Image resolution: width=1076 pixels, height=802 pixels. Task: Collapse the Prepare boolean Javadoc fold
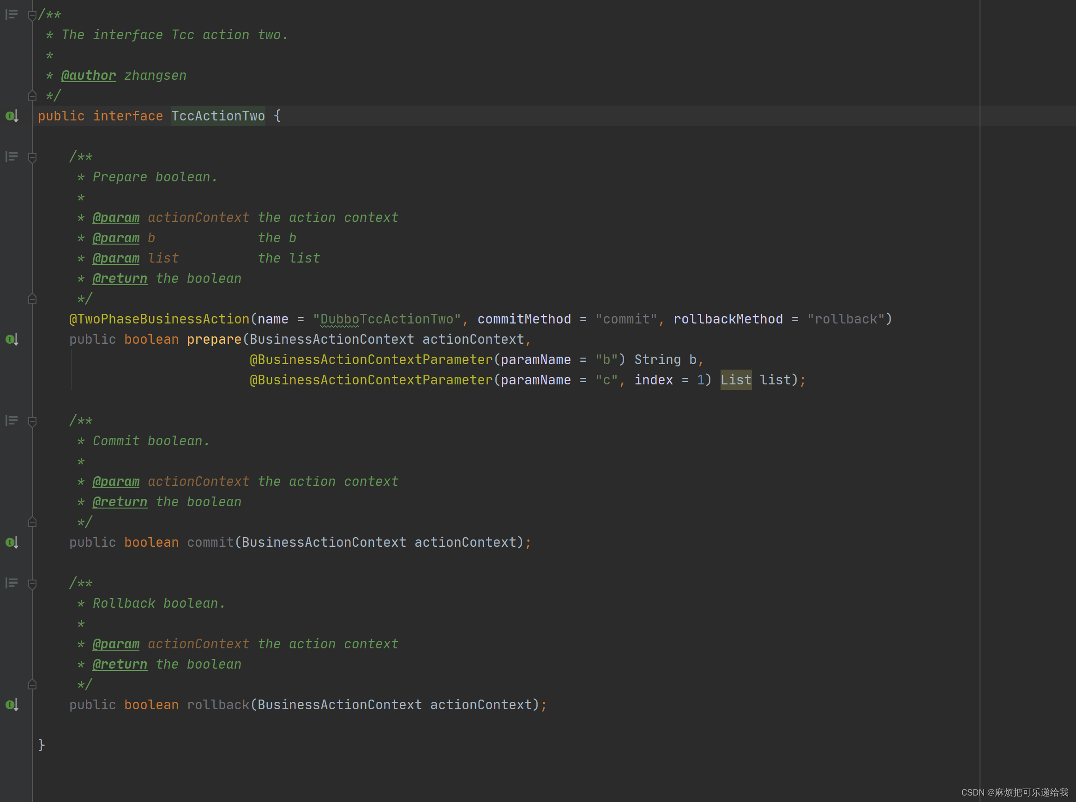coord(32,158)
